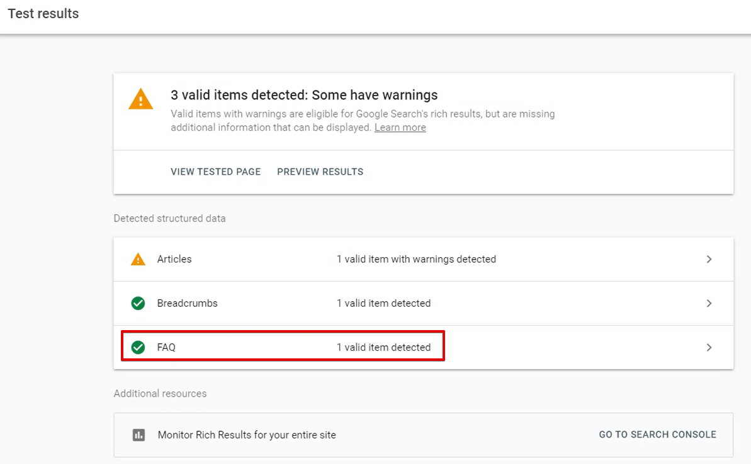This screenshot has width=751, height=464.
Task: Click the 'Additional resources' section label
Action: tap(160, 394)
